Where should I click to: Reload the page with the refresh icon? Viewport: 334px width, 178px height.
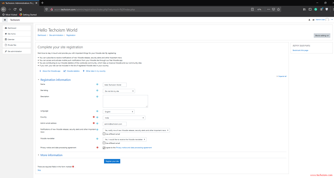15,9
